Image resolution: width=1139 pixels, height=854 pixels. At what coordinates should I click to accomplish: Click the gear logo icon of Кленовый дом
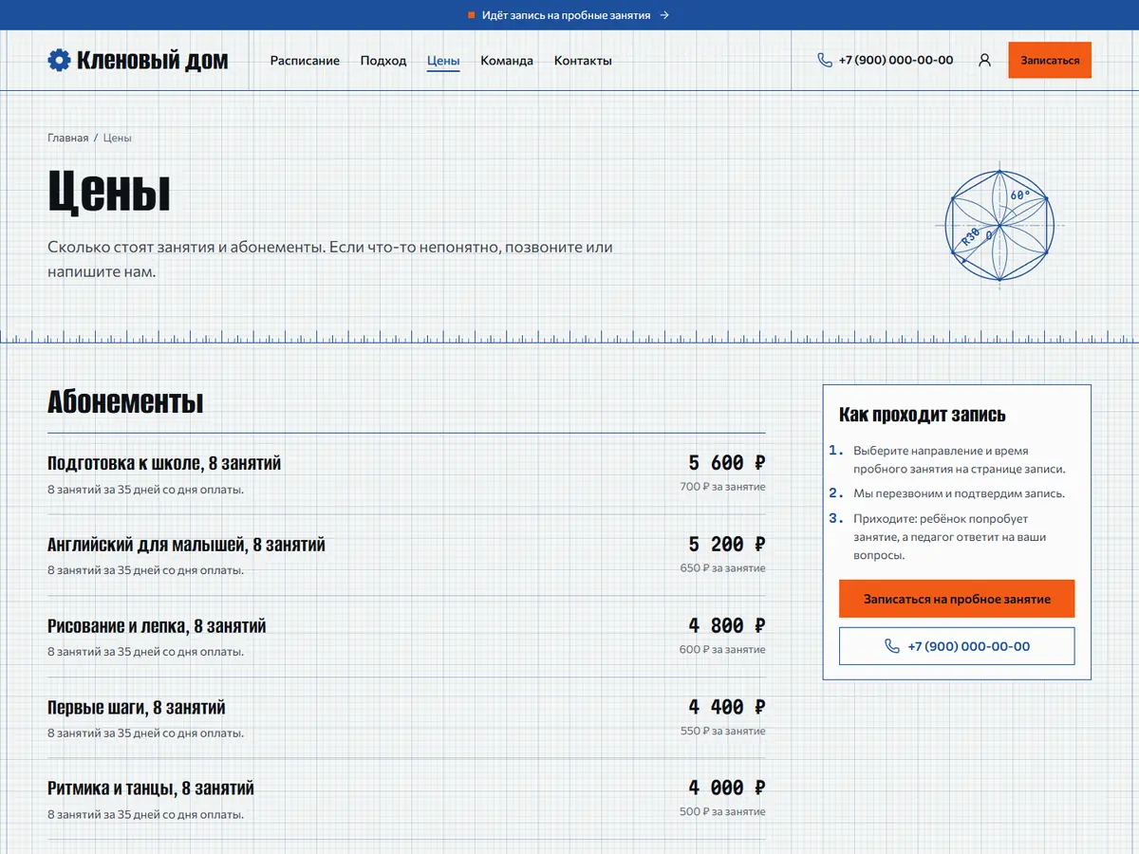(59, 60)
